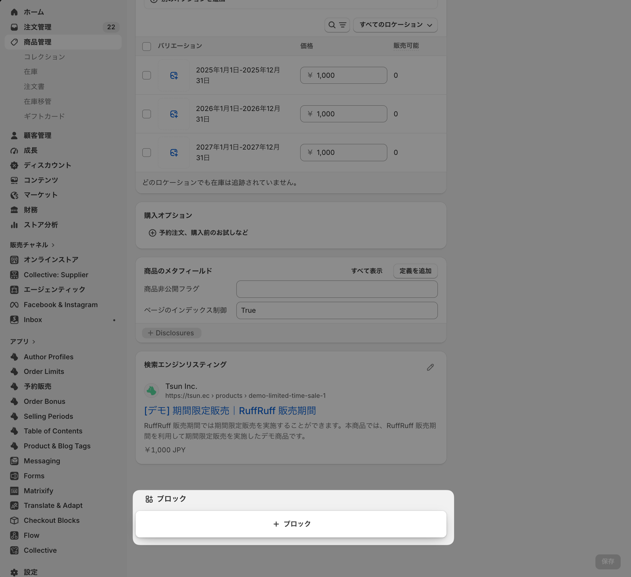The image size is (631, 577).
Task: Click the Agentic (エージェンティック) icon
Action: 14,290
